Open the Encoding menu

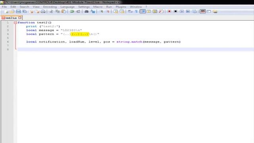[50, 7]
